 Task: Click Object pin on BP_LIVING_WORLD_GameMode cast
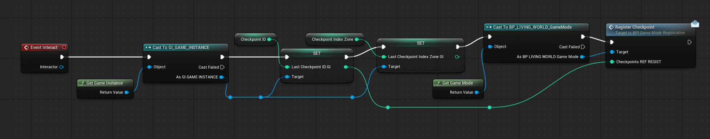click(490, 46)
